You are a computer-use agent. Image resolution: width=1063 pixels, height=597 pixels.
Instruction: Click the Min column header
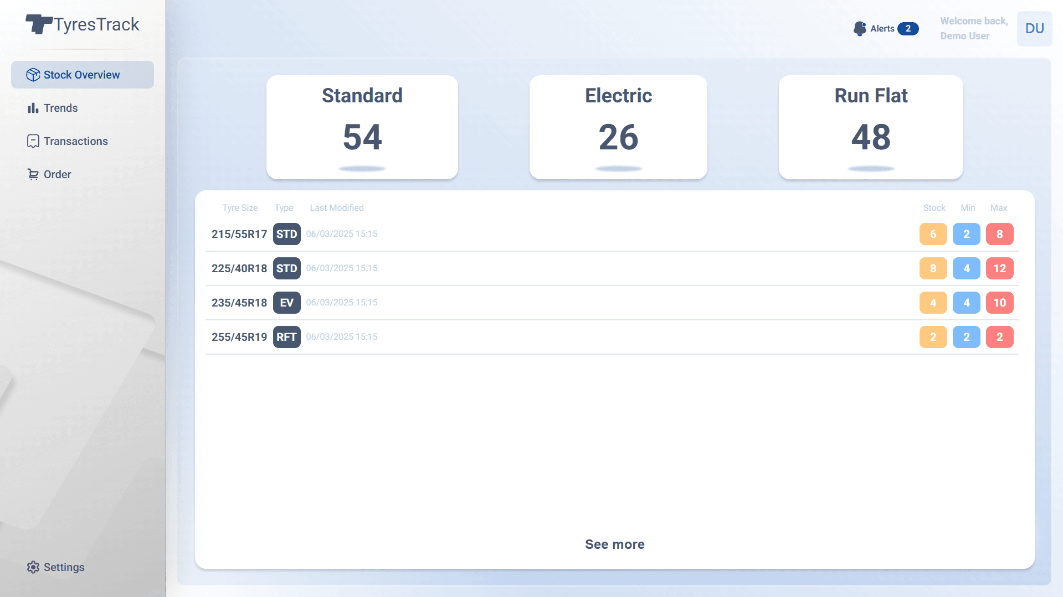coord(968,208)
